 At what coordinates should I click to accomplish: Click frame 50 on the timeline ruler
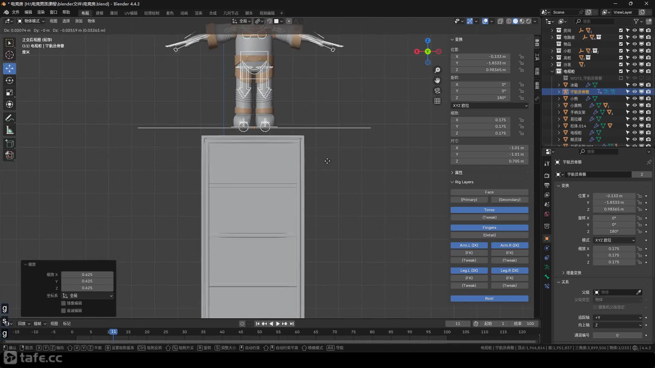coord(260,332)
